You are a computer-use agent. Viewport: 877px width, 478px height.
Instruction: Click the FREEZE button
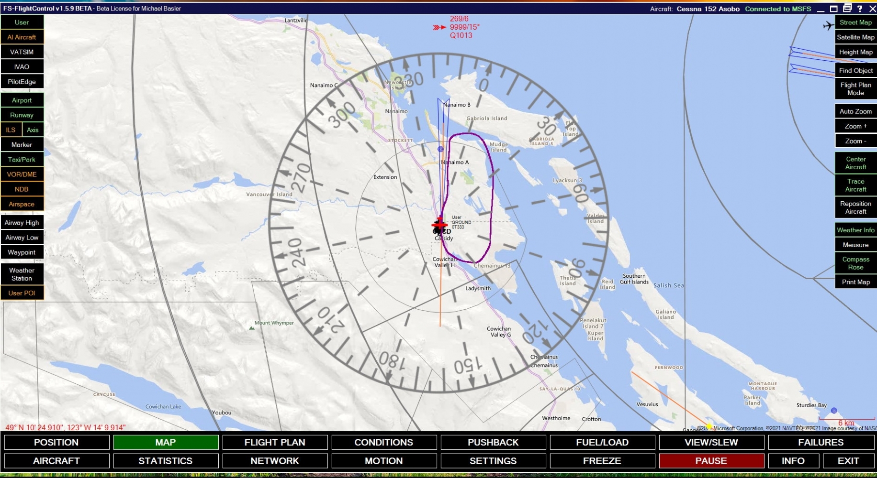click(602, 461)
